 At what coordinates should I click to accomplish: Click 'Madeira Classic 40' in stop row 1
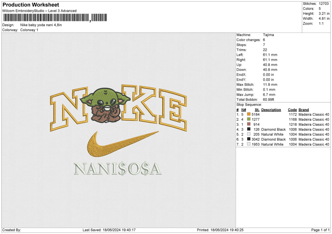(x=314, y=115)
